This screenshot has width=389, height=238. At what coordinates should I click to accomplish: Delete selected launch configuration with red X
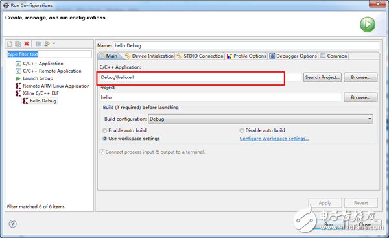(27, 43)
